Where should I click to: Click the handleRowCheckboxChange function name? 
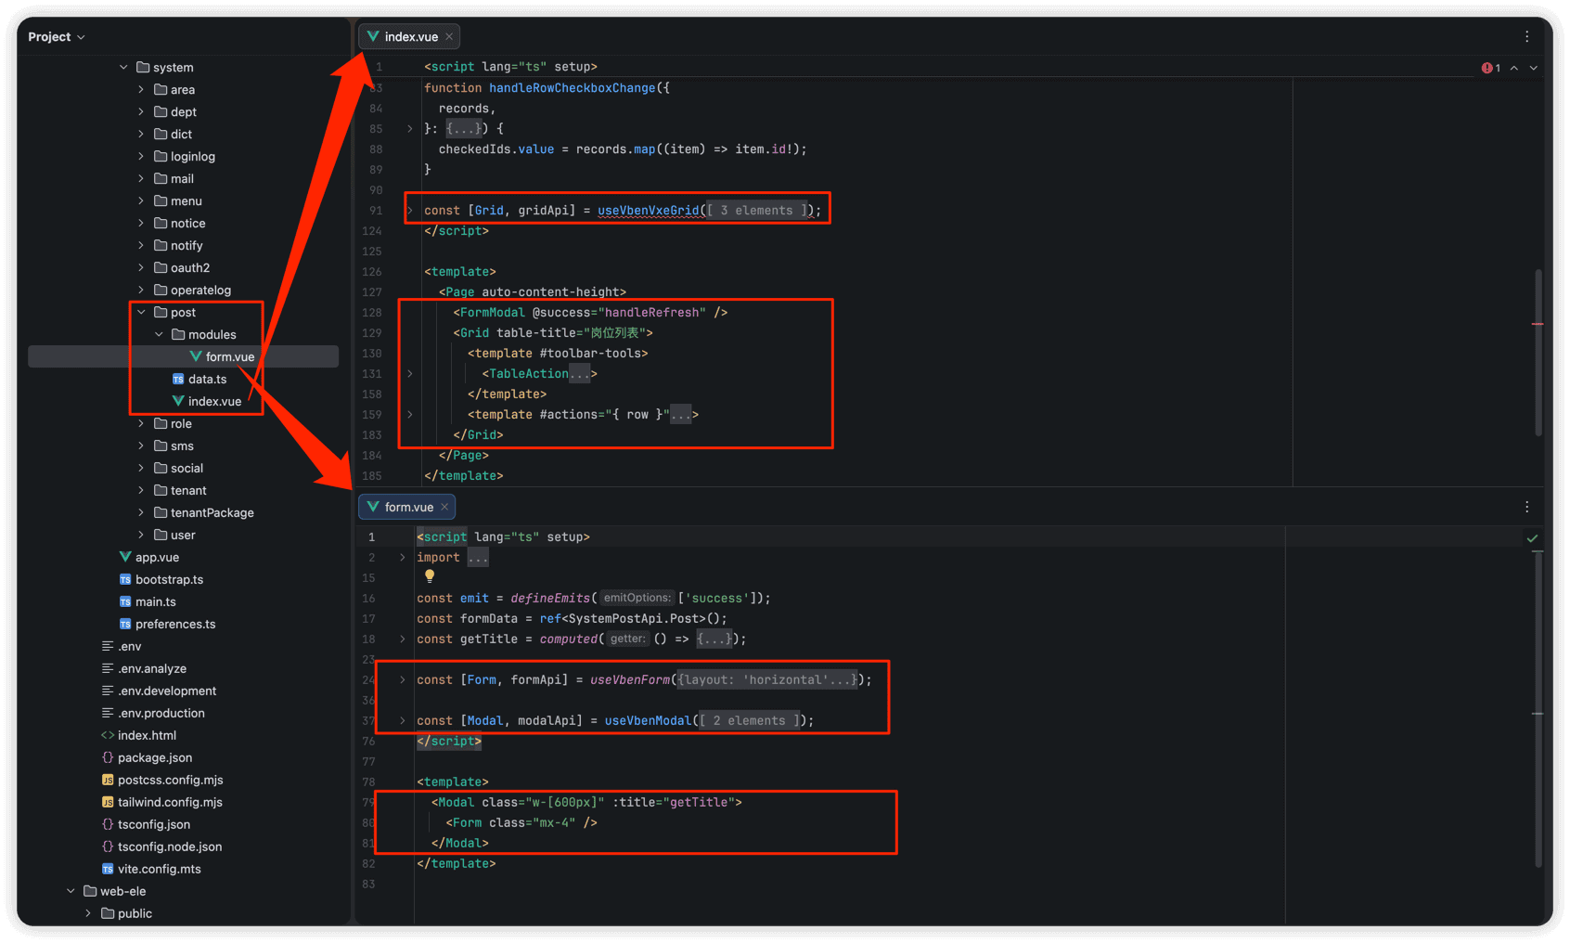pyautogui.click(x=573, y=88)
